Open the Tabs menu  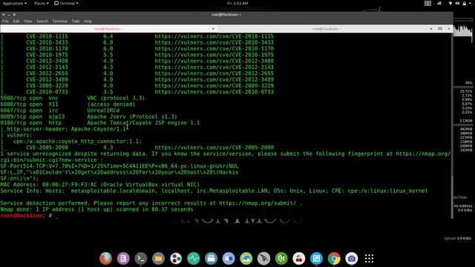(x=76, y=22)
